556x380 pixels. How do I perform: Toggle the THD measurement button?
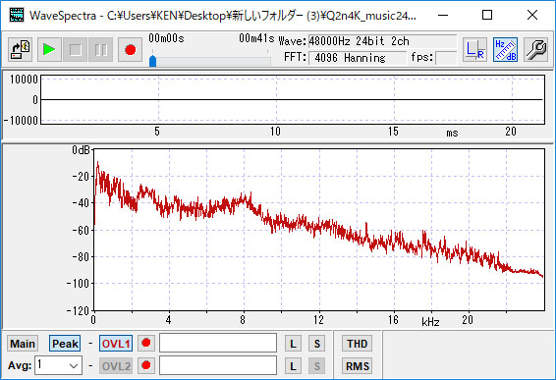coord(357,344)
